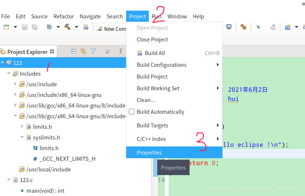The image size is (305, 196).
Task: Open the Navigate menu
Action: coord(90,17)
